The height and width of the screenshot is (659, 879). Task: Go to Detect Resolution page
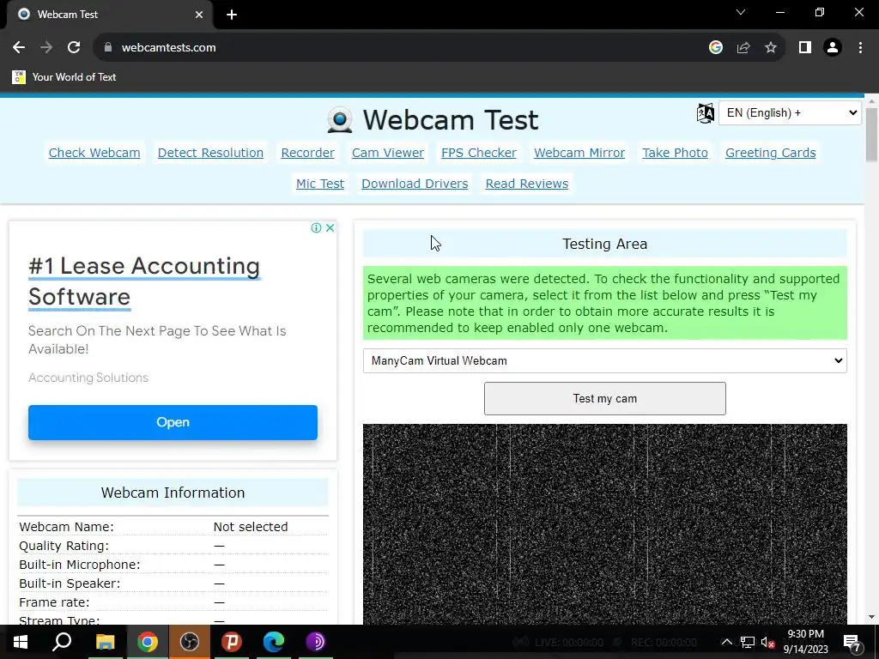point(210,153)
